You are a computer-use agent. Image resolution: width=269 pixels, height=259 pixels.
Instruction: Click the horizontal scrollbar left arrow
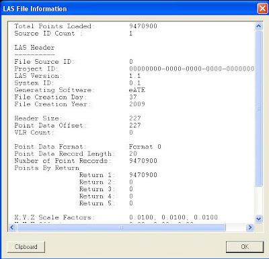coord(12,227)
